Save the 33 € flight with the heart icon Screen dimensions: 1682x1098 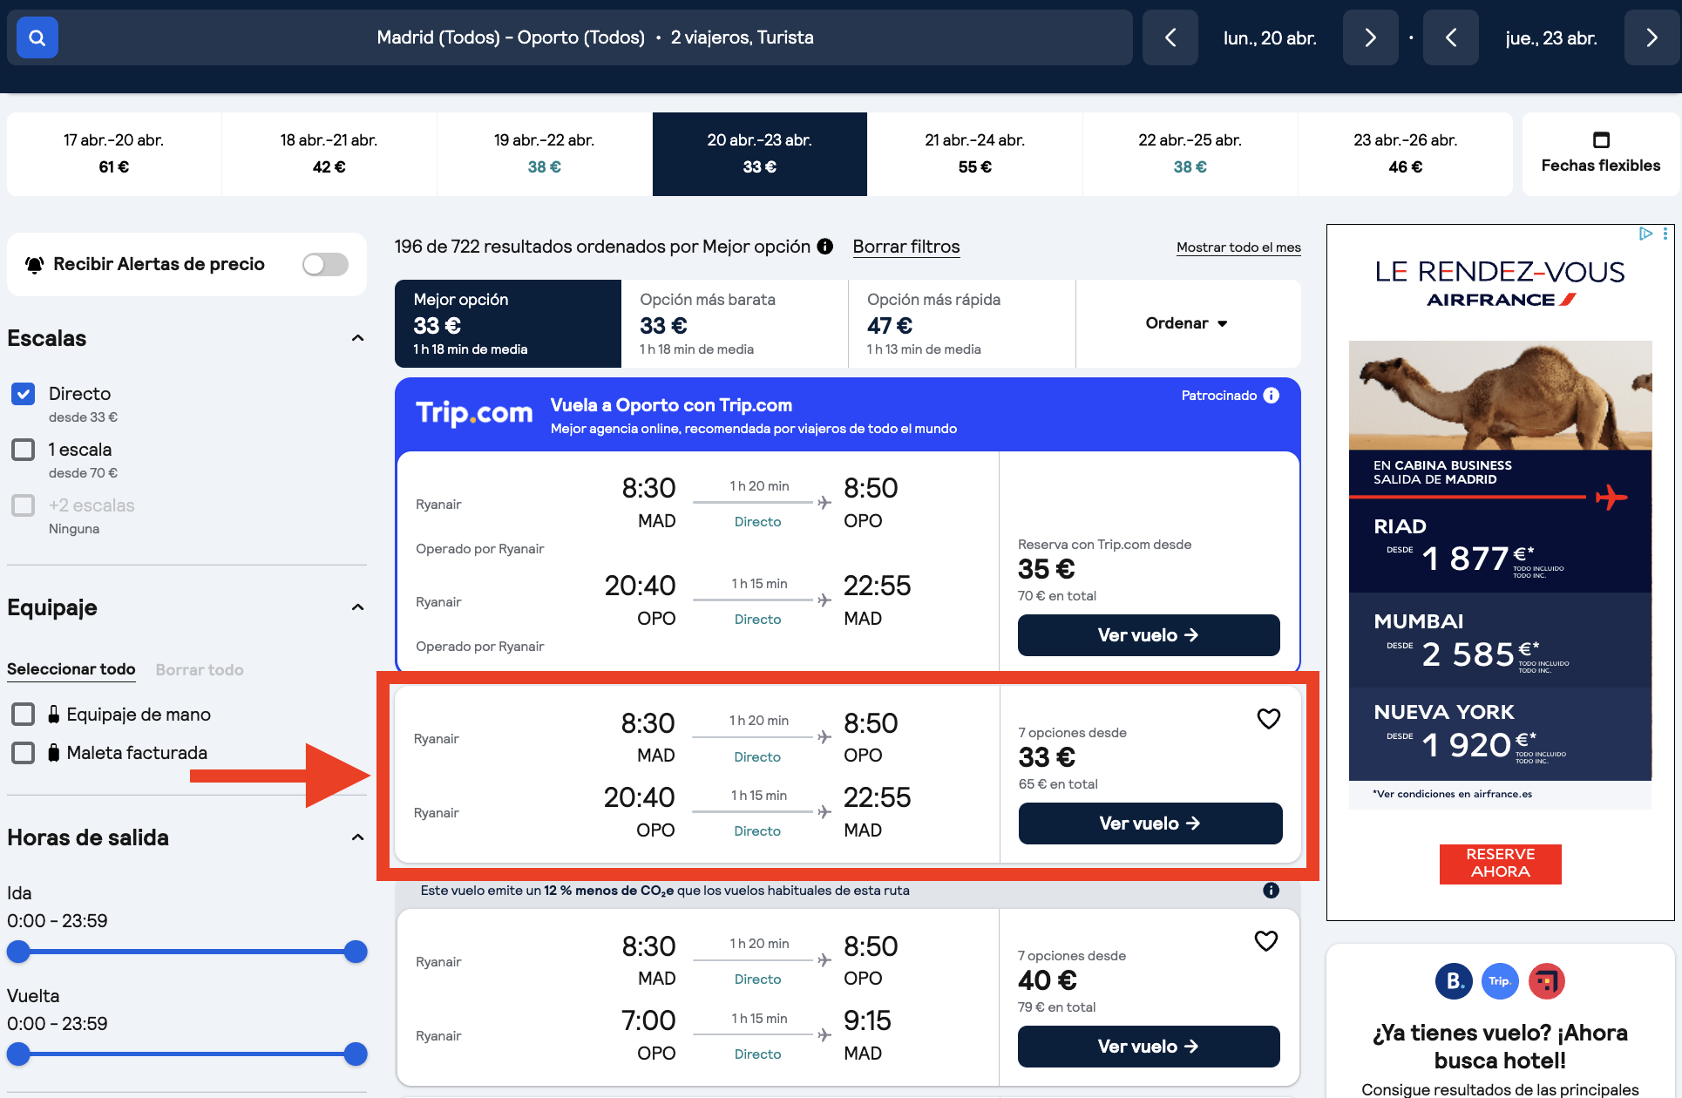click(1269, 719)
